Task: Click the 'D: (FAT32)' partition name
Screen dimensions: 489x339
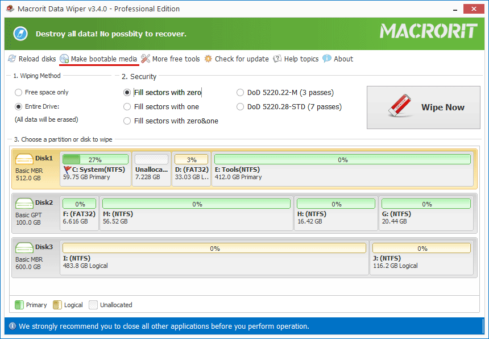Action: click(x=192, y=169)
